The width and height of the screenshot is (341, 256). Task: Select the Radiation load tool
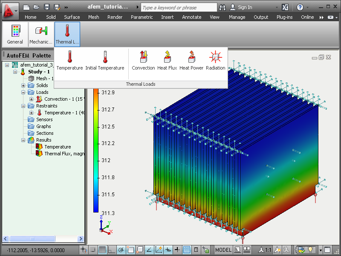pyautogui.click(x=216, y=60)
